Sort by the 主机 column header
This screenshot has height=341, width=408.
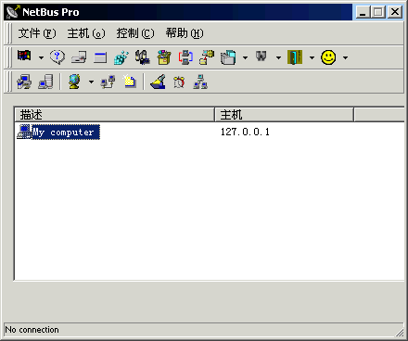tap(284, 115)
